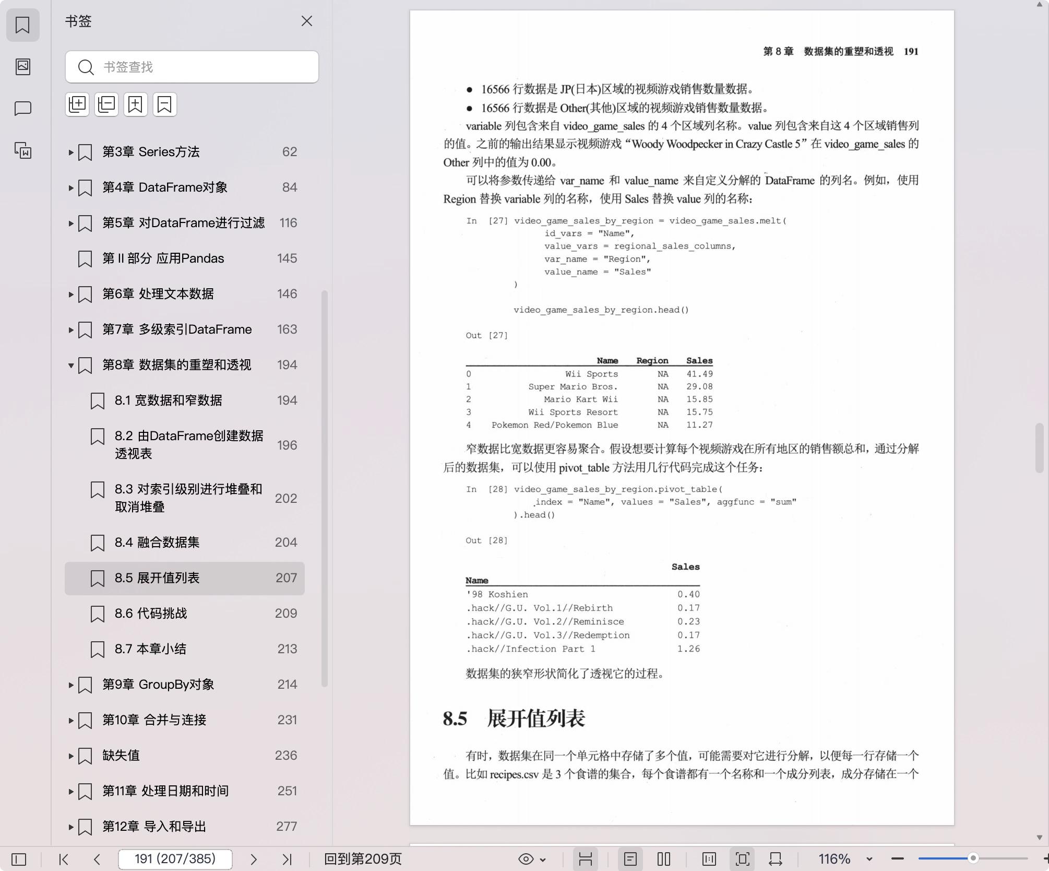
Task: Click the 第7章 多级索引DataFrame bookmark label
Action: 177,329
